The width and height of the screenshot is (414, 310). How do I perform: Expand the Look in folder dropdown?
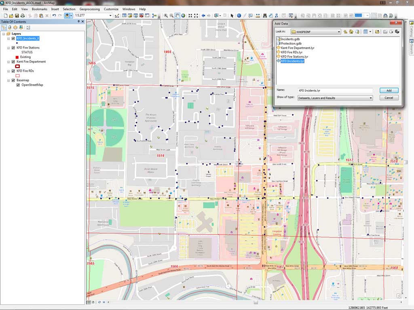[339, 31]
